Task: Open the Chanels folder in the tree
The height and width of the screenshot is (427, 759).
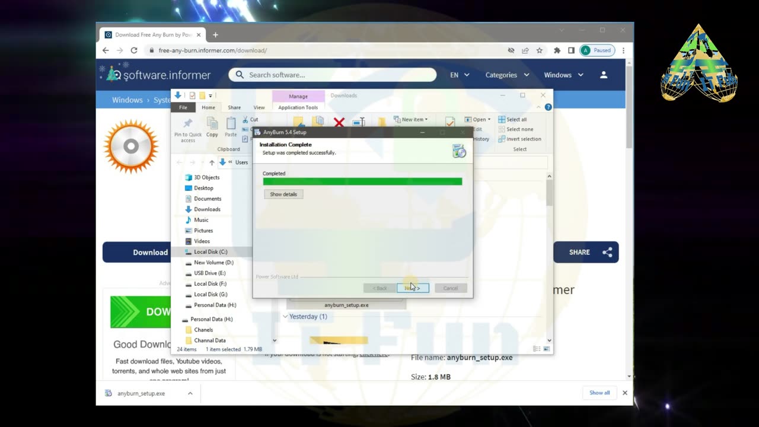Action: coord(199,330)
